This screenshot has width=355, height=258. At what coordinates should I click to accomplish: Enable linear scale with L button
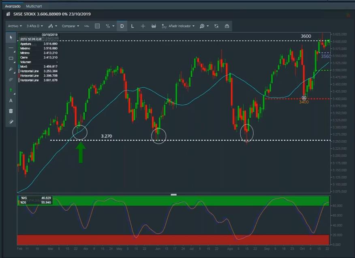point(133,26)
